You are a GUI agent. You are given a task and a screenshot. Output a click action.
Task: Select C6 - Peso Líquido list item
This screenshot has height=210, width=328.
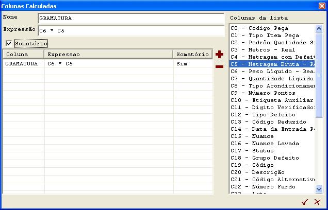click(272, 72)
